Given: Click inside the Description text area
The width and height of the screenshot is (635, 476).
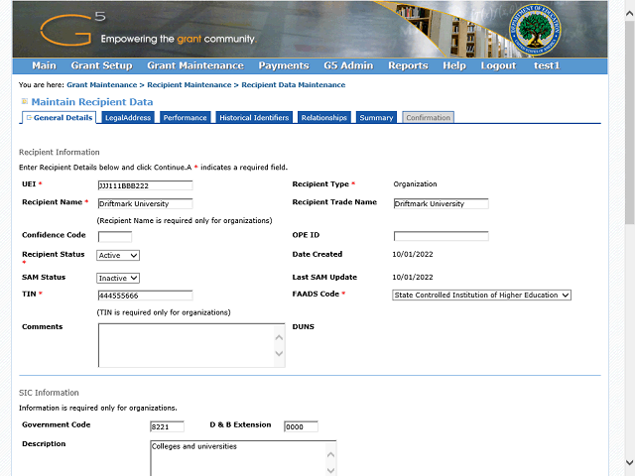Looking at the screenshot, I should (x=238, y=458).
